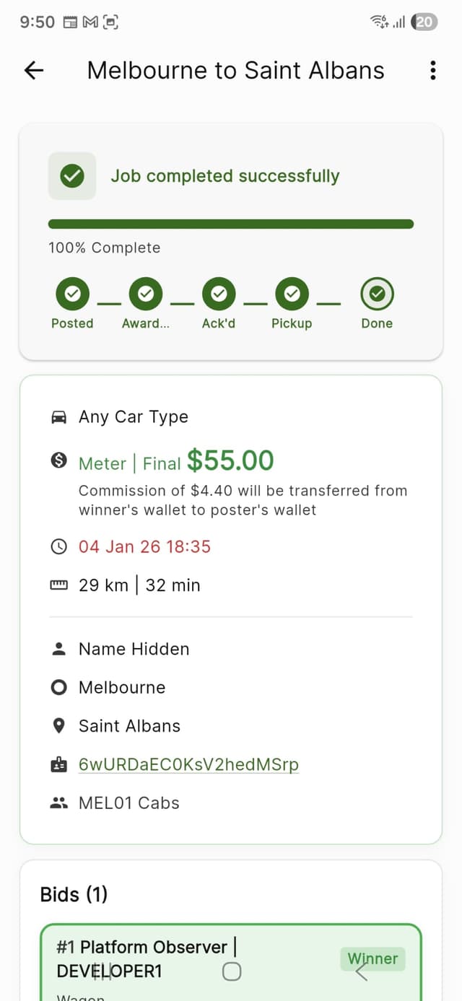The width and height of the screenshot is (462, 1001).
Task: Open job link 6wURDaEC0KsV2hedMSrp
Action: pos(188,764)
